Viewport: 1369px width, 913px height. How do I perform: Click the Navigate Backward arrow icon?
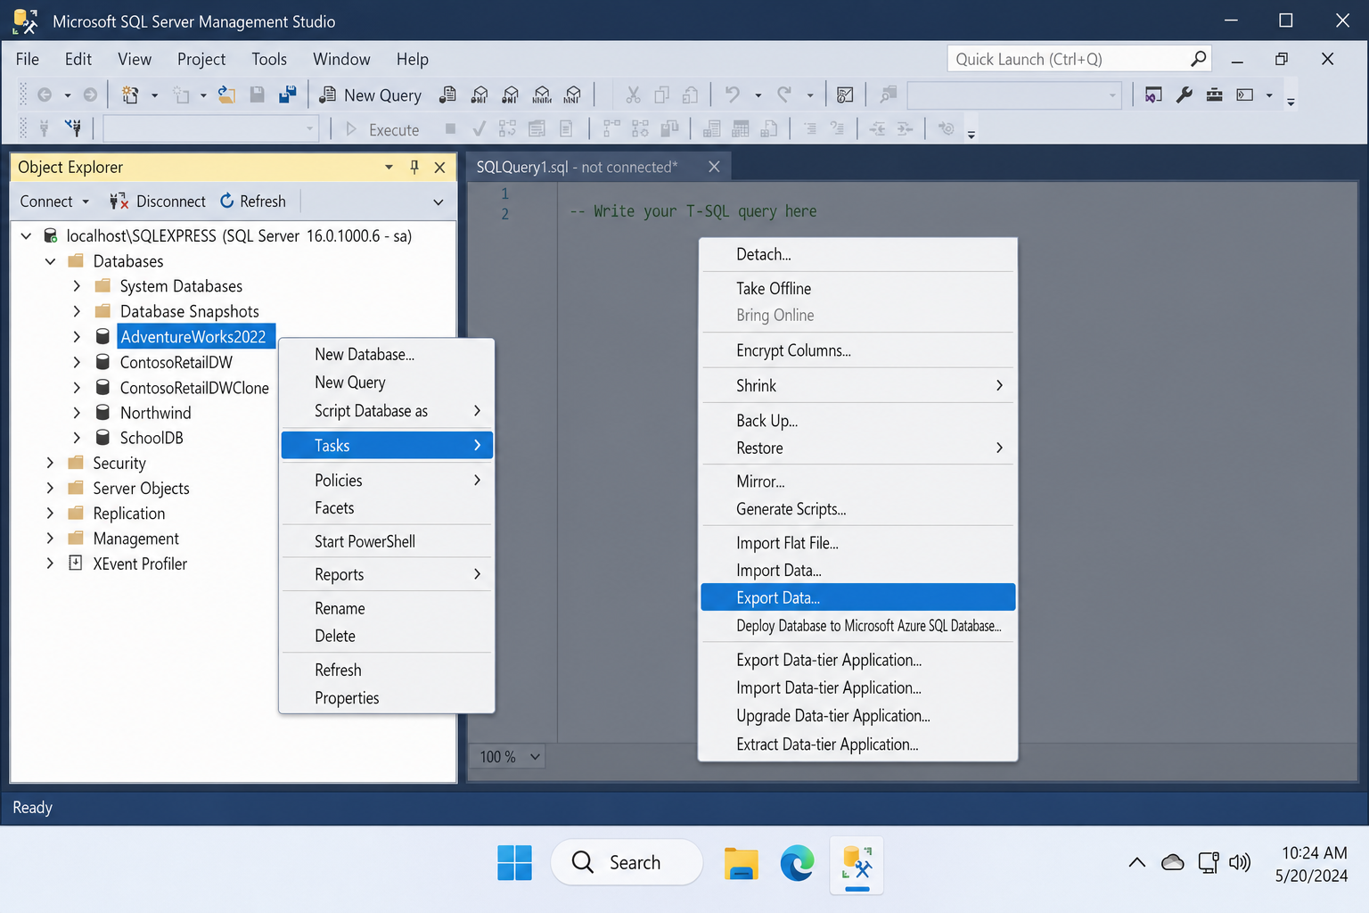click(45, 95)
